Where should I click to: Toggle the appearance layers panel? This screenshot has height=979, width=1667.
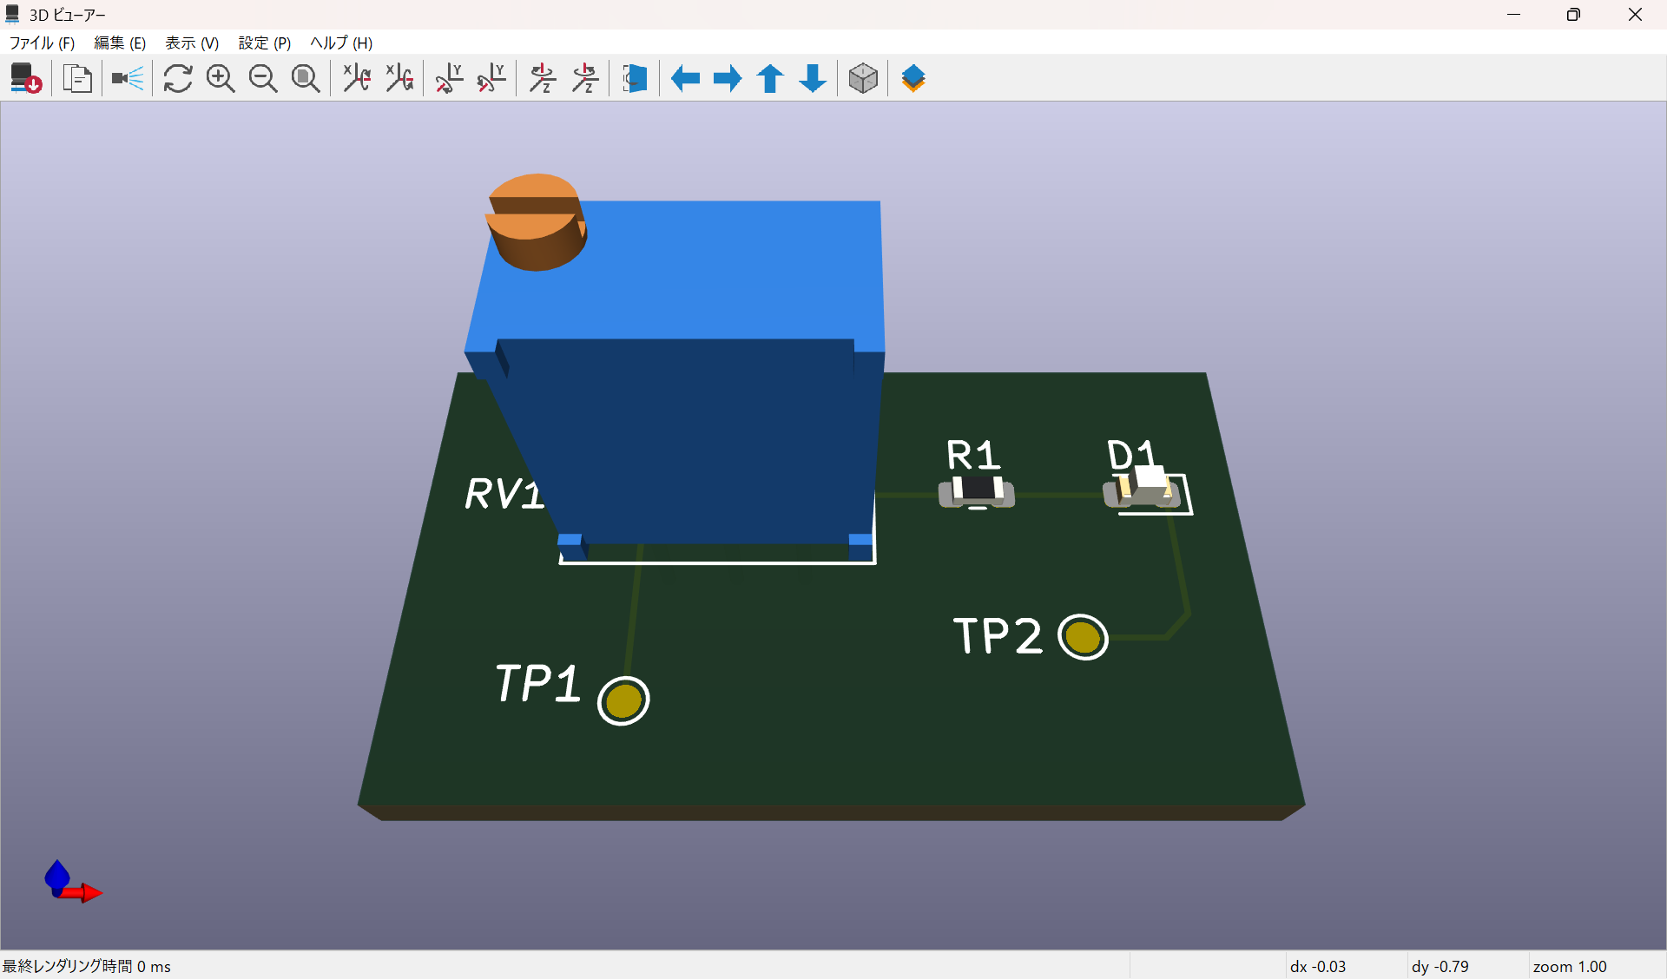tap(912, 78)
